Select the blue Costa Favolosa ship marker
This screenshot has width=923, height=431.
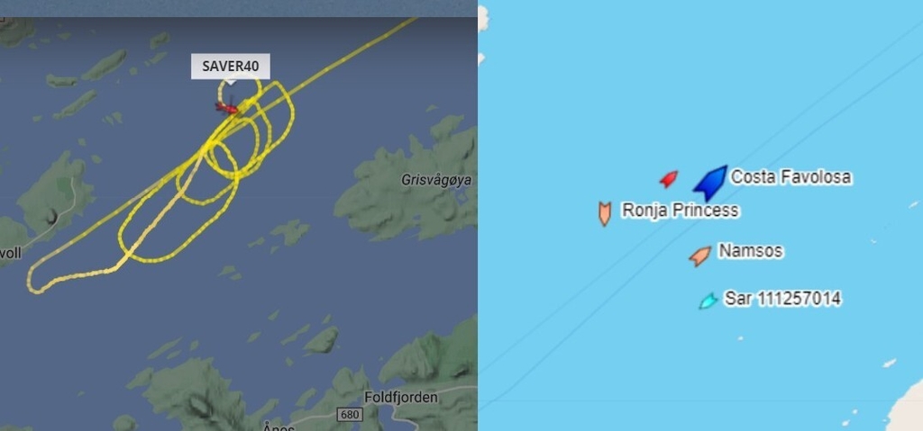pyautogui.click(x=710, y=183)
